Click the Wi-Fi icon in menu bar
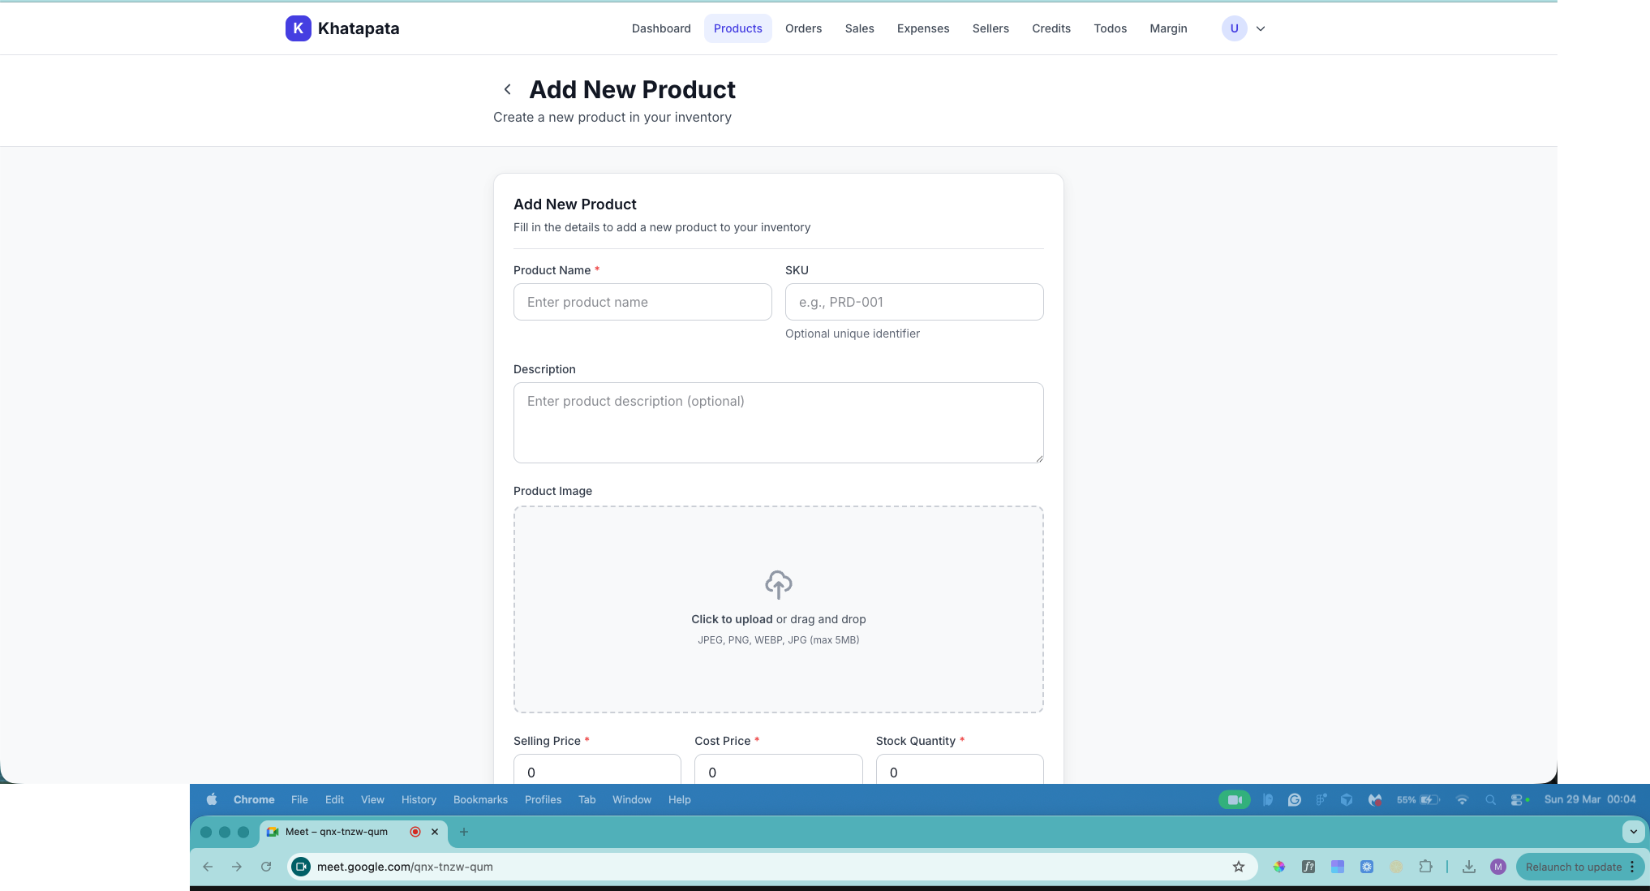Viewport: 1650px width, 891px height. (1463, 800)
